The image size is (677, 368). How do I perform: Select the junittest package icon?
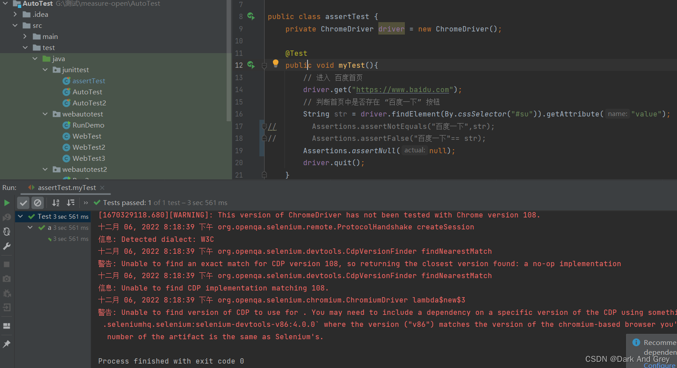coord(57,70)
